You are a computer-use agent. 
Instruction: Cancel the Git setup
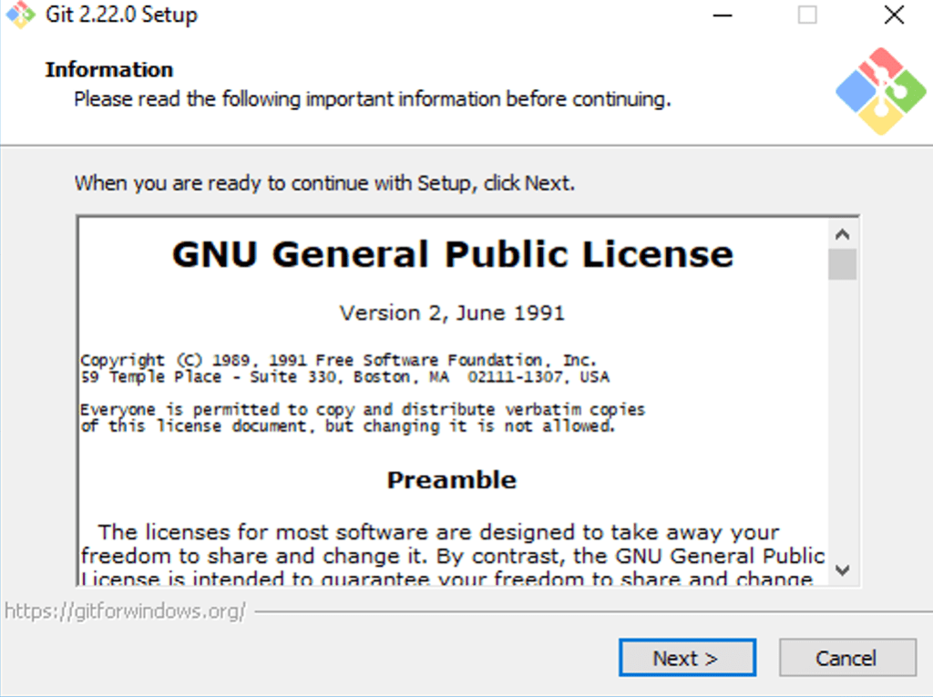pyautogui.click(x=847, y=658)
